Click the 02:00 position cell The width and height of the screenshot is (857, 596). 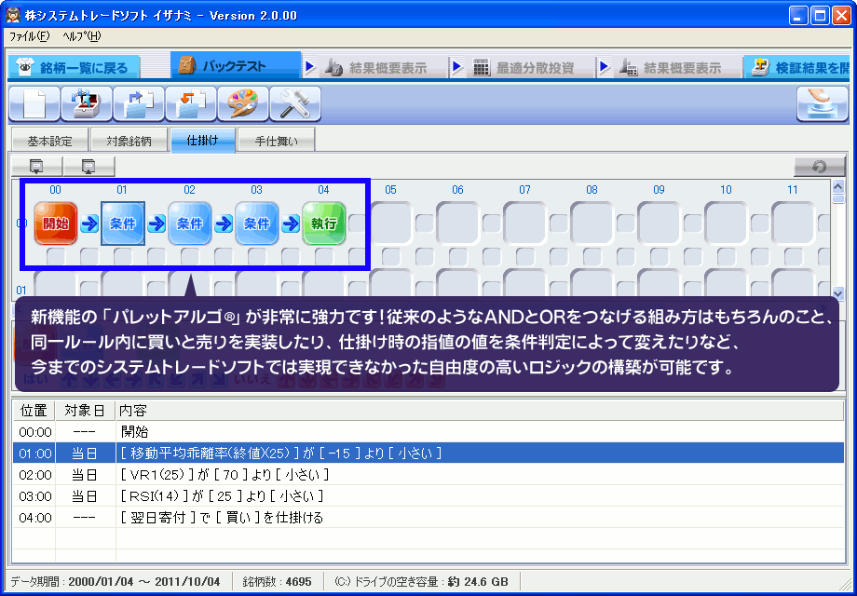[34, 475]
